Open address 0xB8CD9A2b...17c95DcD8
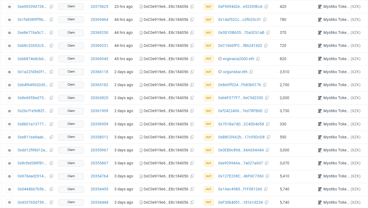Screen dimensions: 368x208 pos(241,137)
